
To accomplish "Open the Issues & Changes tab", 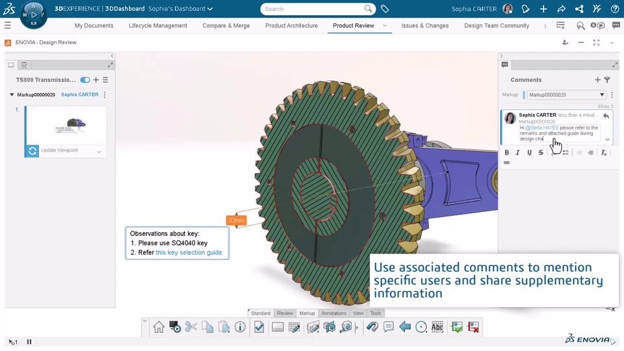I will coord(424,25).
